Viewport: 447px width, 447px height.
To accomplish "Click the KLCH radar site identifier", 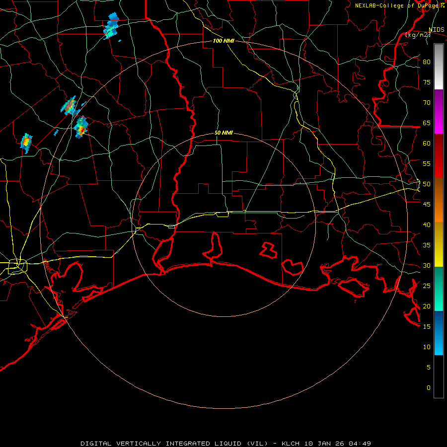I will pos(291,444).
